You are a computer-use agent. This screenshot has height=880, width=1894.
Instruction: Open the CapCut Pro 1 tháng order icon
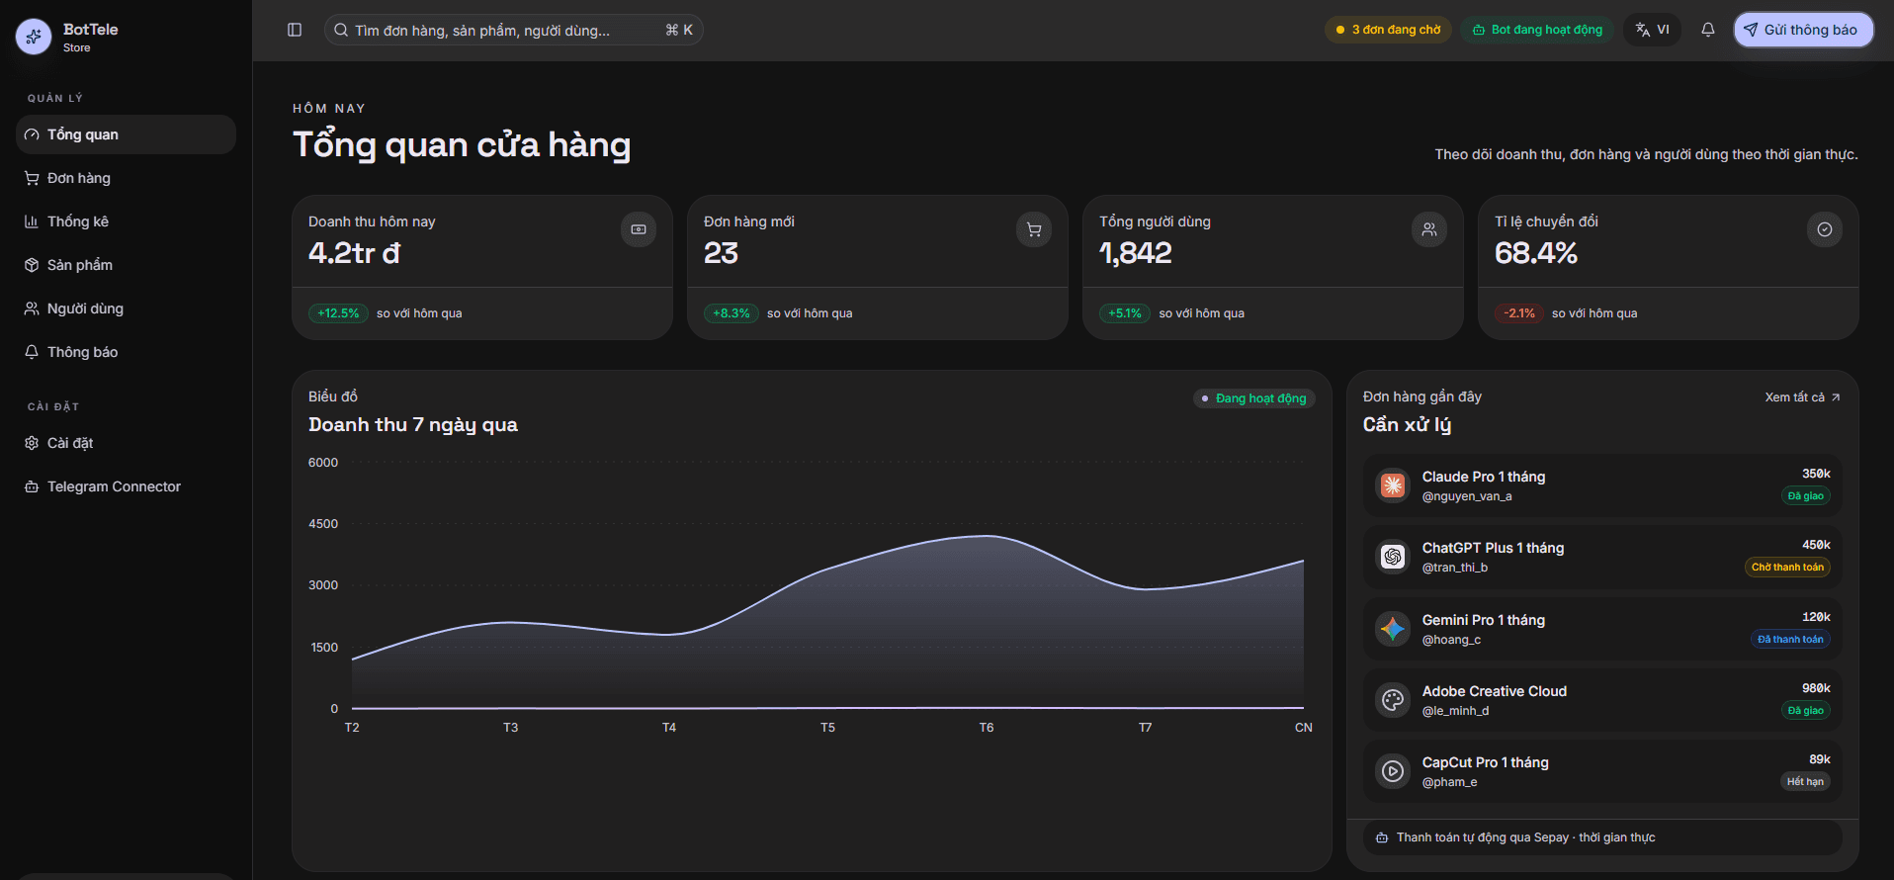1393,771
